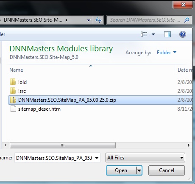The image size is (195, 184).
Task: Click DNNMasters.SEO.Site-M... breadcrumb segment
Action: 33,20
